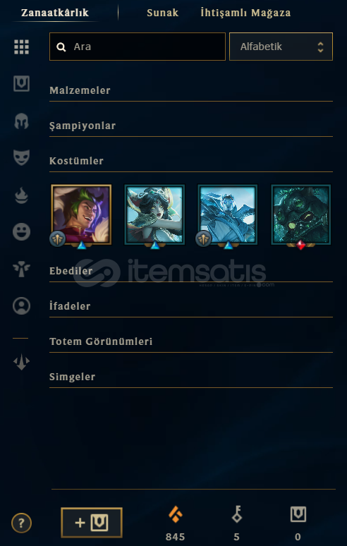Open the Alfabetik sort dropdown
The width and height of the screenshot is (347, 546).
(x=281, y=47)
